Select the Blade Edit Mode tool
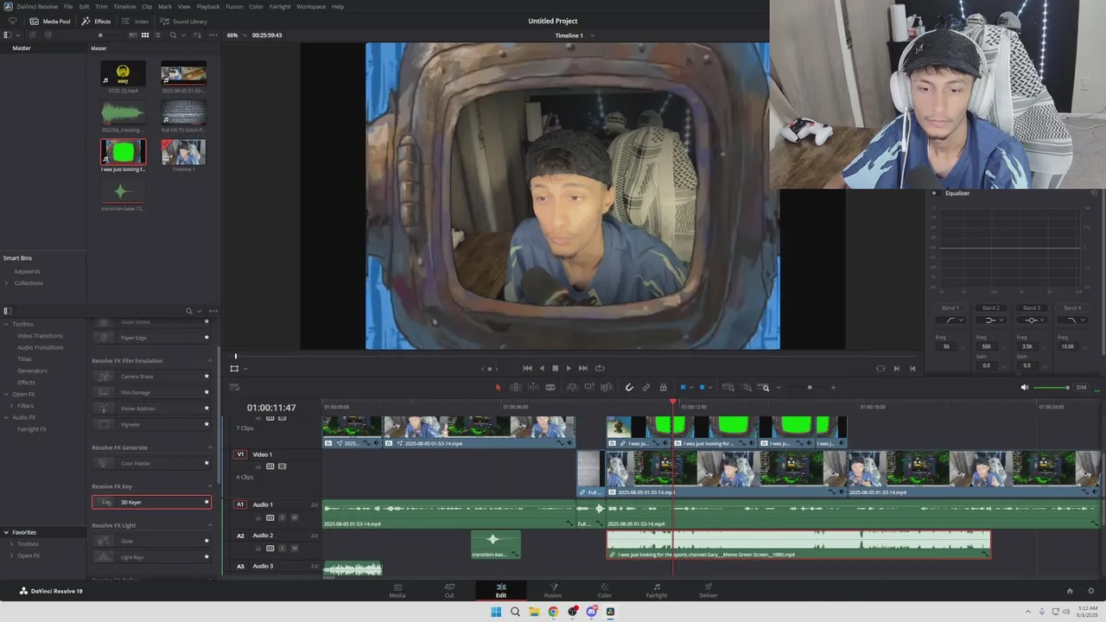The height and width of the screenshot is (622, 1106). tap(550, 387)
